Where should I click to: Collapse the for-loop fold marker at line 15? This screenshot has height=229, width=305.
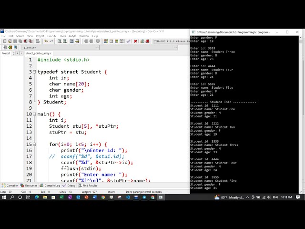(x=34, y=144)
